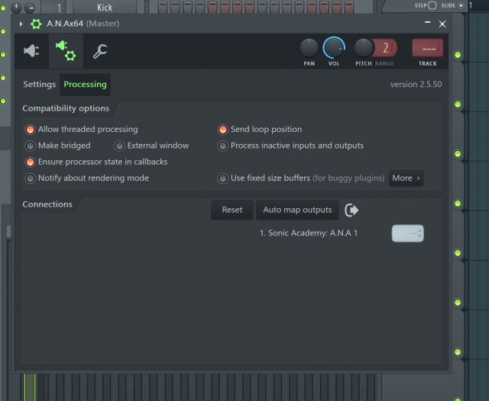Screen dimensions: 489x401
Task: Expand the plugin menu arrow beside A.N.Ax64
Action: click(21, 24)
